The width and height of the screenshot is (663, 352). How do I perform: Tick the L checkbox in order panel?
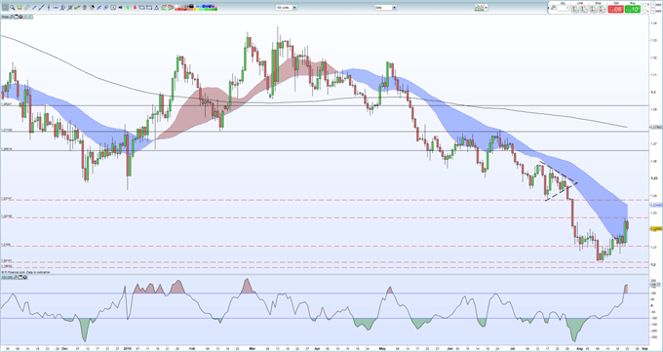pyautogui.click(x=644, y=11)
